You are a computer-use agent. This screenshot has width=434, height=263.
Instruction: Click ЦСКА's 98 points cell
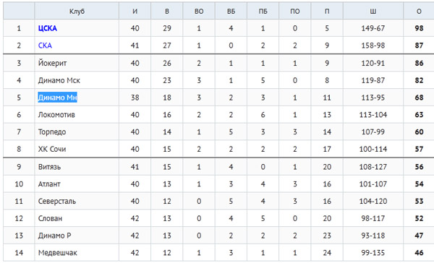419,28
